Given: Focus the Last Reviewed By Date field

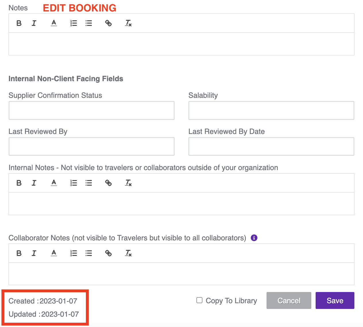Looking at the screenshot, I should pos(271,147).
